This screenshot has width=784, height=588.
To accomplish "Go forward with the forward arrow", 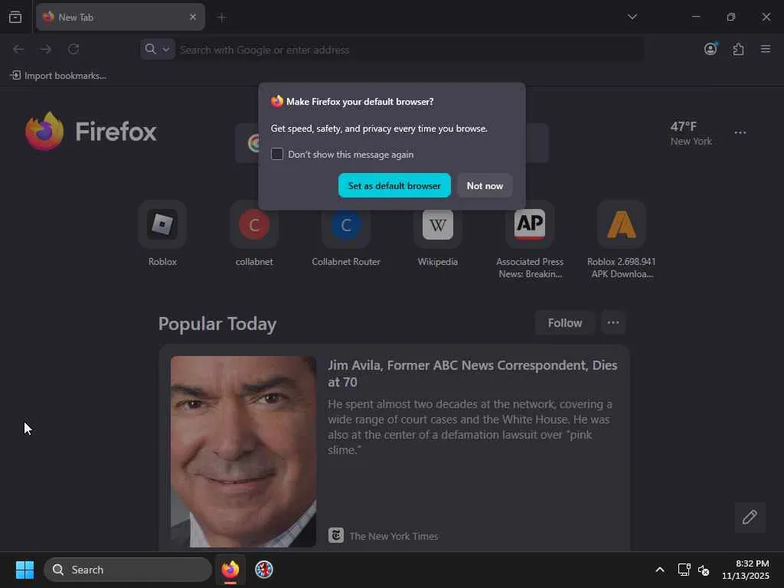I will point(46,49).
